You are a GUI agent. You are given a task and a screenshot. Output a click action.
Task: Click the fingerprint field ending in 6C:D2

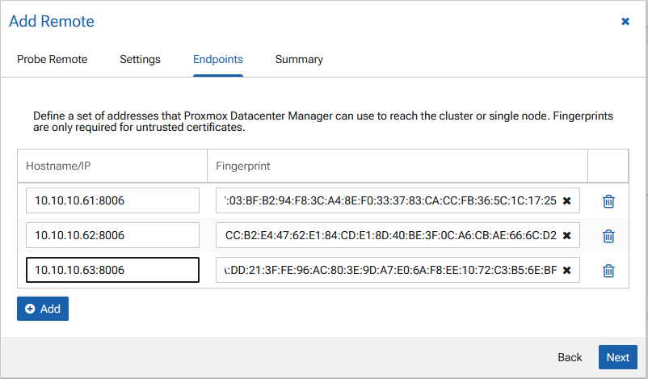pyautogui.click(x=388, y=235)
